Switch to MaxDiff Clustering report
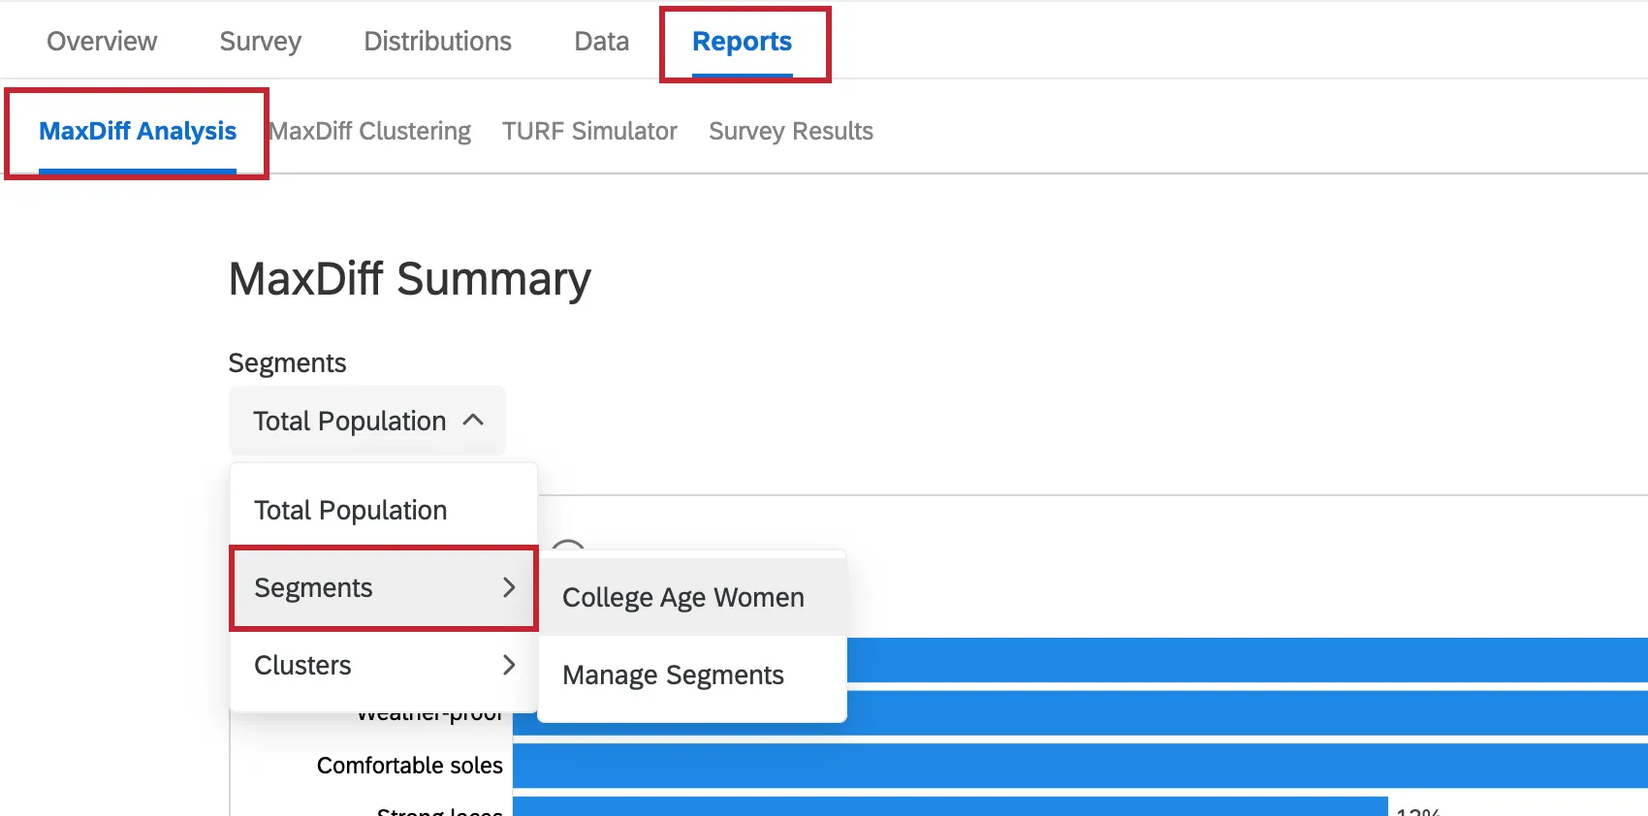This screenshot has height=816, width=1648. coord(370,131)
